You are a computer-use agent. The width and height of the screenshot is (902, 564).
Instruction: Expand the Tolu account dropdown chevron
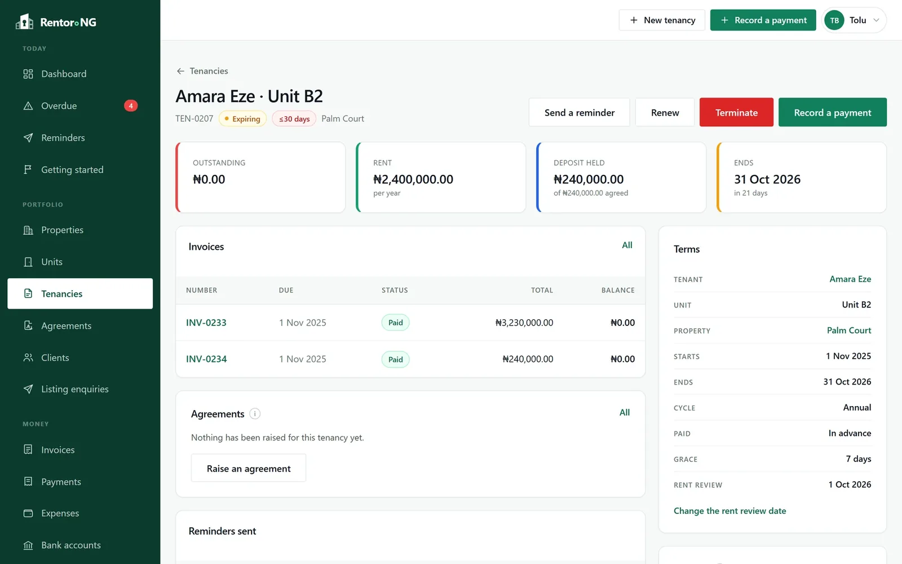pos(876,20)
